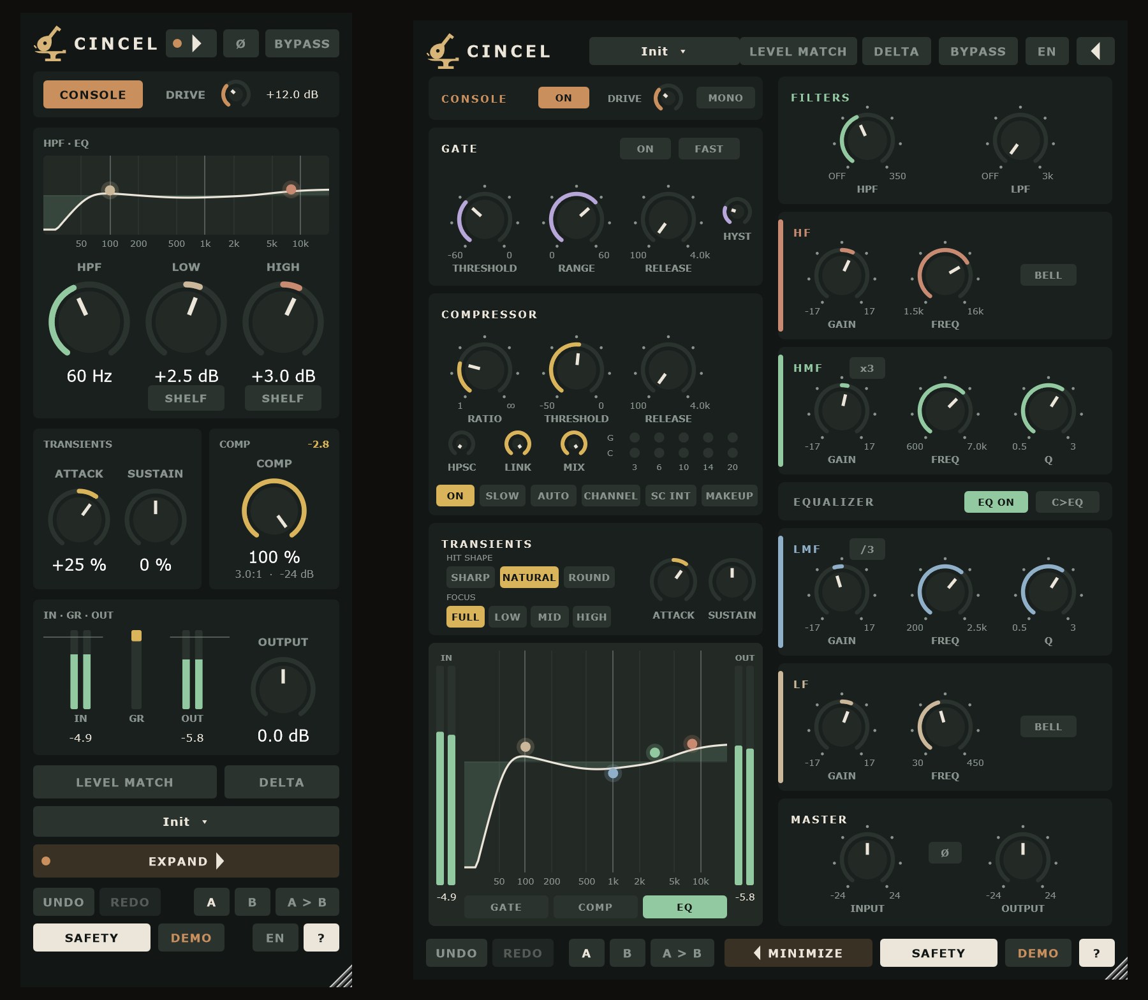Enable MONO in Console section
The height and width of the screenshot is (1000, 1148).
725,98
